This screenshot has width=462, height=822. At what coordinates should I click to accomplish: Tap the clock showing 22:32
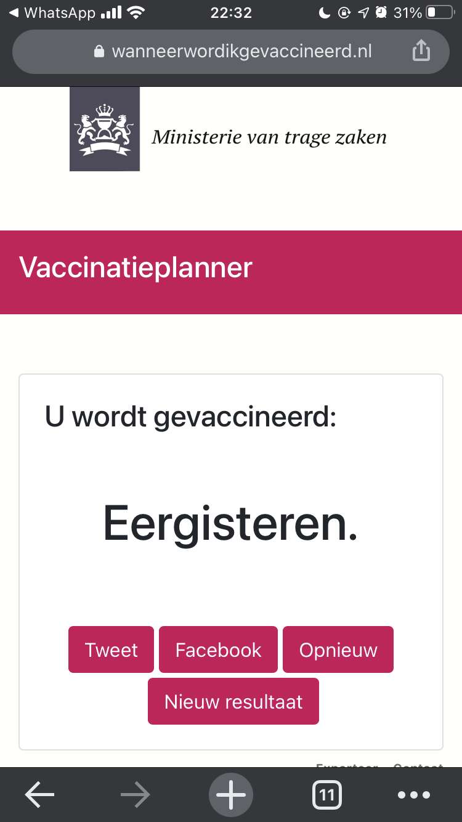(231, 12)
